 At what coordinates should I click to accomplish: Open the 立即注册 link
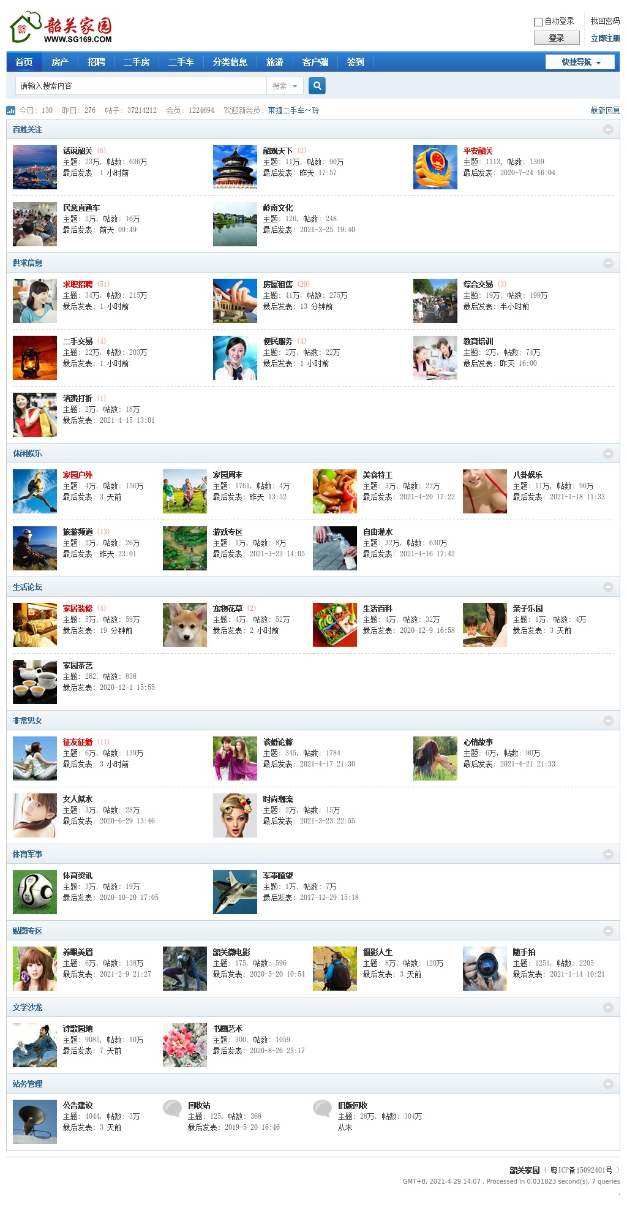605,38
